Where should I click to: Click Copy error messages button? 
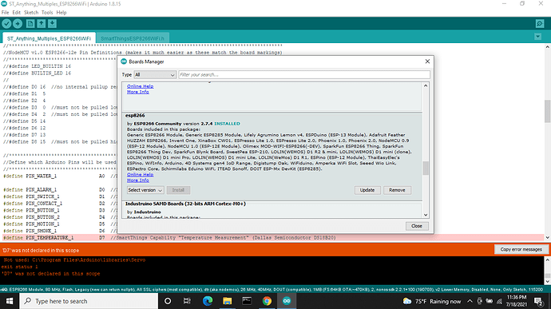pyautogui.click(x=521, y=249)
